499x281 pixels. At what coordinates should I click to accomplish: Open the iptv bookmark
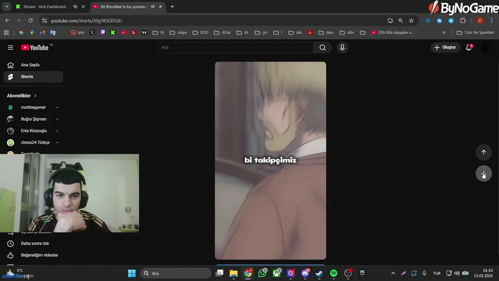[78, 33]
